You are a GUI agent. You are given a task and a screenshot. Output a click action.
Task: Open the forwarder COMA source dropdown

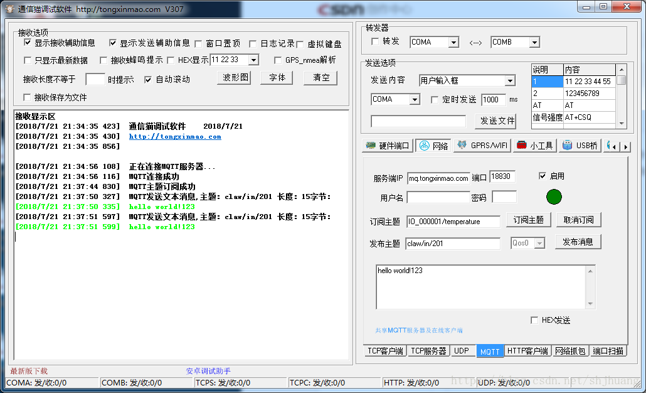tap(453, 43)
